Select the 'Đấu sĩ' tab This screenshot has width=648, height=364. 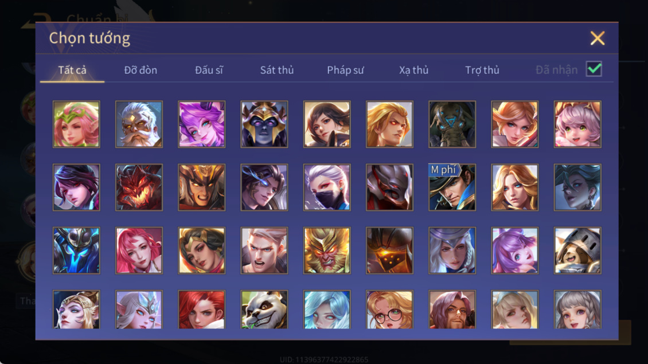[209, 70]
